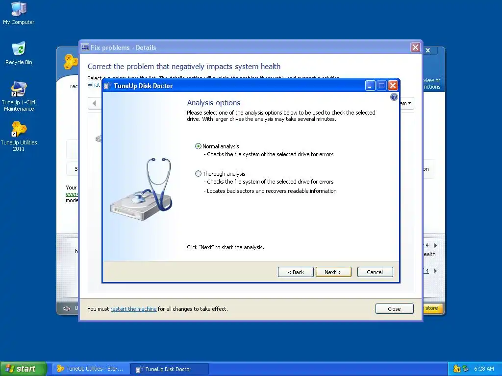Screen dimensions: 502x376
Task: Click upper right arrow in TuneUp Utilities window
Action: pyautogui.click(x=435, y=246)
